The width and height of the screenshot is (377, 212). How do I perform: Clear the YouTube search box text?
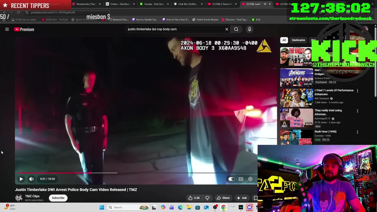pyautogui.click(x=227, y=29)
